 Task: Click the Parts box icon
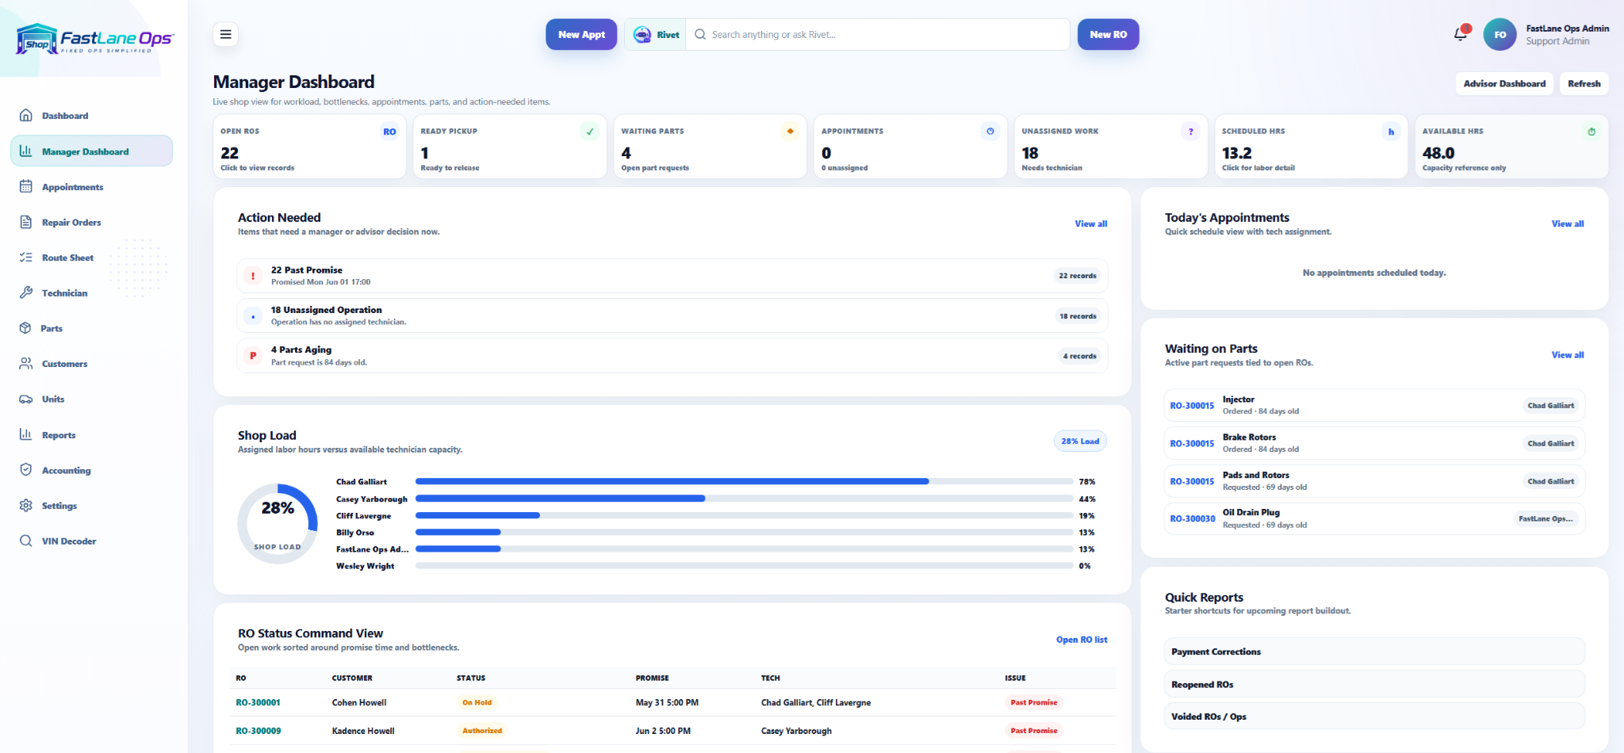pyautogui.click(x=25, y=328)
